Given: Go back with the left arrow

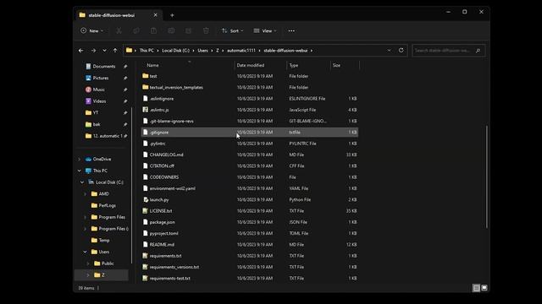Looking at the screenshot, I should [x=81, y=51].
